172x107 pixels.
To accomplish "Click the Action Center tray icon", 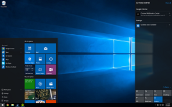I will pyautogui.click(x=163, y=105).
